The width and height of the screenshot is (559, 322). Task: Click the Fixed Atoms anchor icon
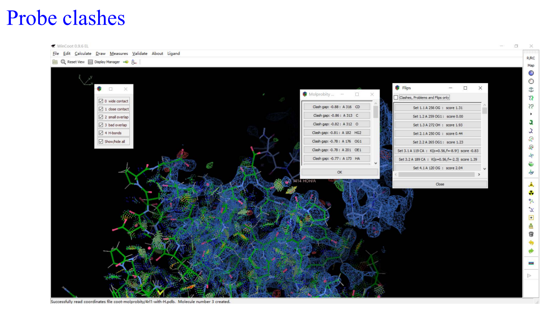[x=531, y=90]
